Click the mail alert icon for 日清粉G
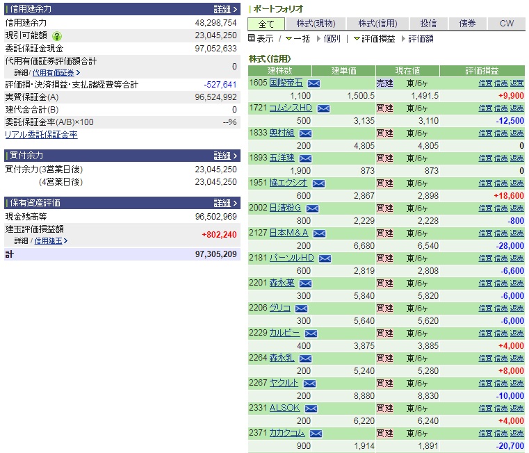 click(312, 208)
